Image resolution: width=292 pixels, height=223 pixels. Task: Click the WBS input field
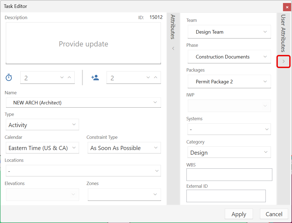(229, 175)
